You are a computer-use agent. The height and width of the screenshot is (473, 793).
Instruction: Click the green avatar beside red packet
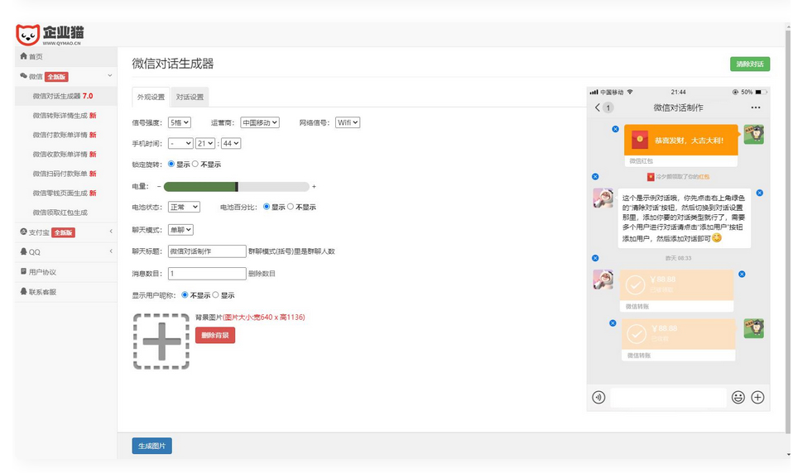pyautogui.click(x=753, y=135)
